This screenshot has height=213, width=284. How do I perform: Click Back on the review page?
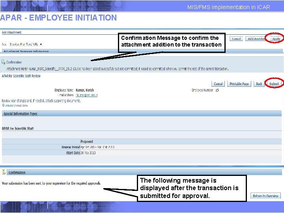pos(259,84)
